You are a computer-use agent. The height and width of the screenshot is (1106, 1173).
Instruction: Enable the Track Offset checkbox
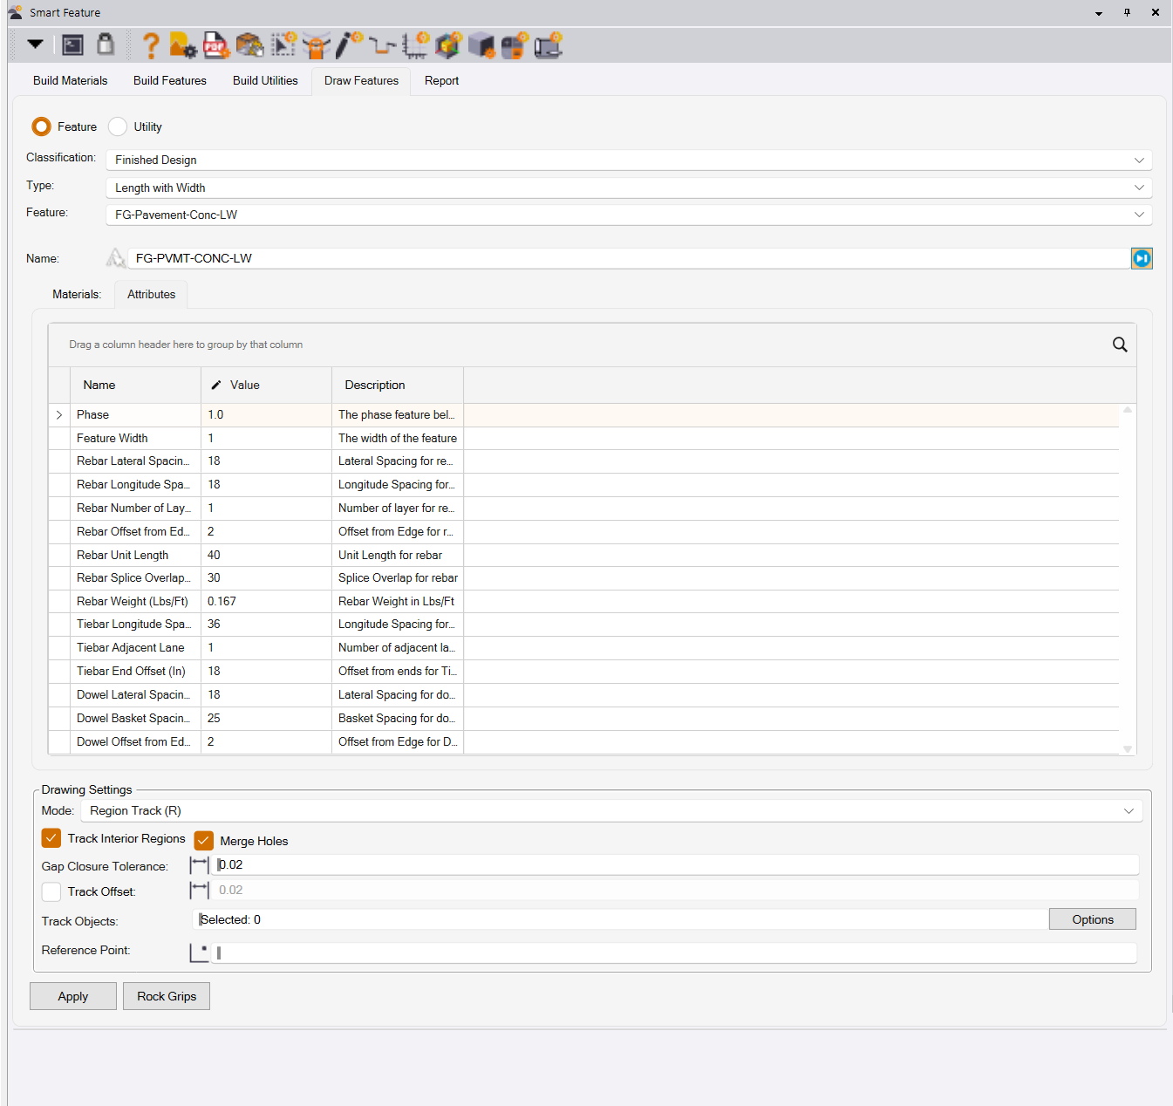51,891
